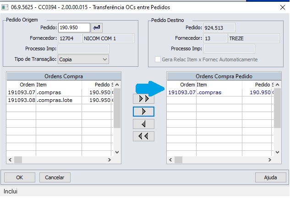Screen dimensions: 290x198
Task: Click down arrow of Ordens Compra vertical scrollbar
Action: coord(117,152)
